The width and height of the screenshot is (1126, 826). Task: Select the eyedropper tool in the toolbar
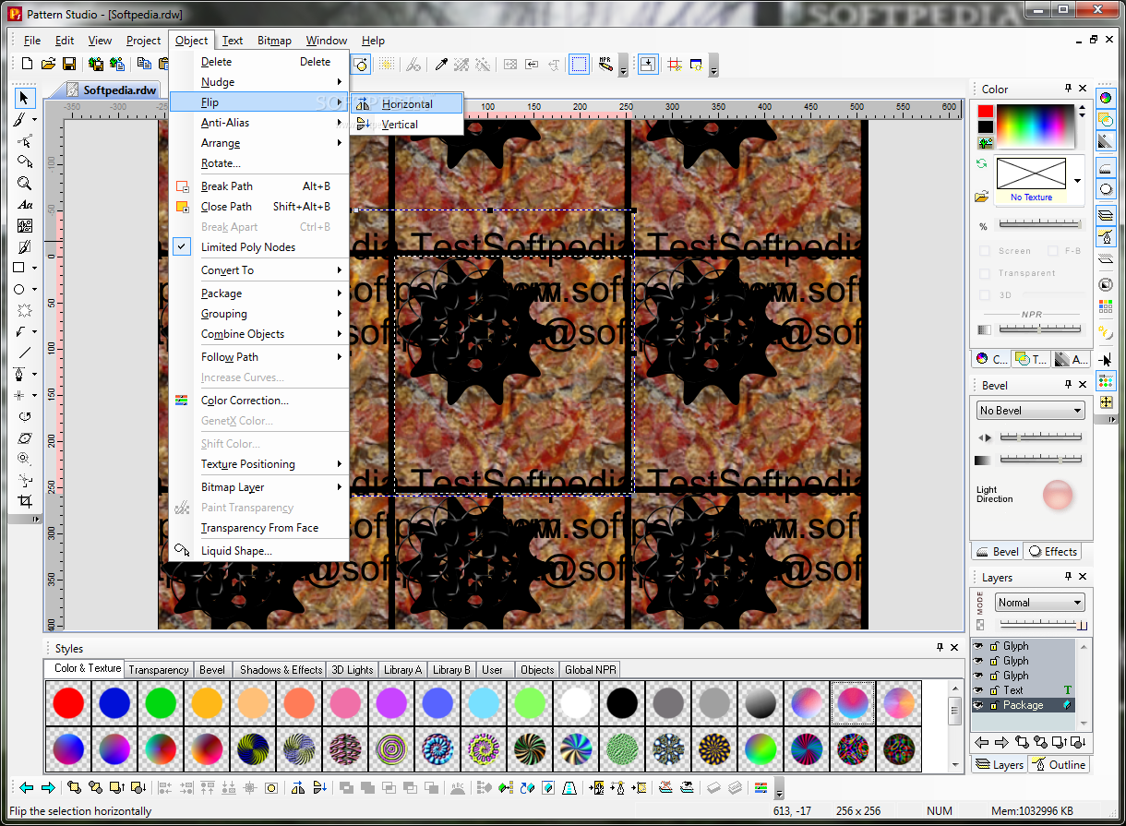pyautogui.click(x=441, y=64)
